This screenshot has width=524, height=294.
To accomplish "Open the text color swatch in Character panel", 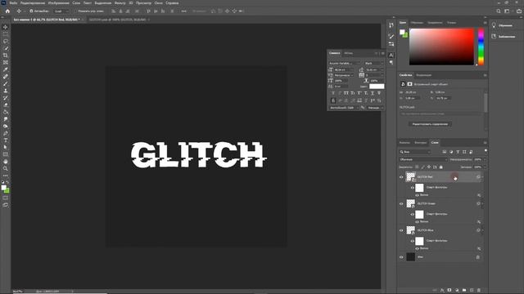I will (x=377, y=87).
